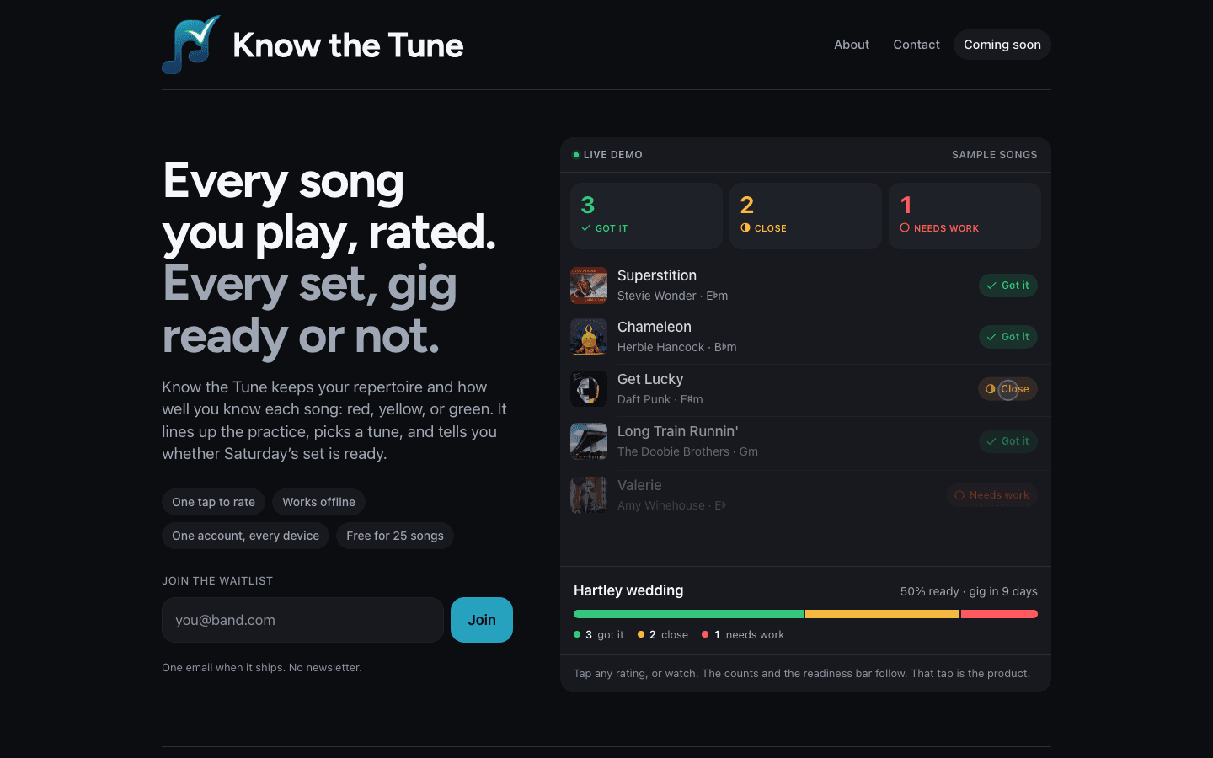Click the JOIN THE WAITLIST label
The width and height of the screenshot is (1213, 758).
(217, 581)
